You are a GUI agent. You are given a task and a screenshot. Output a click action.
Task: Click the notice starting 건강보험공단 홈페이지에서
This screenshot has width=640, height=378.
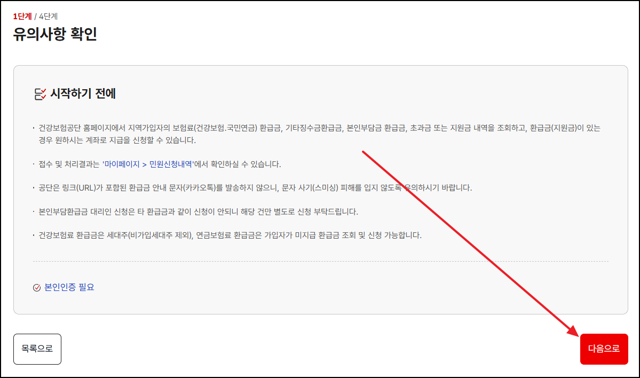point(319,134)
